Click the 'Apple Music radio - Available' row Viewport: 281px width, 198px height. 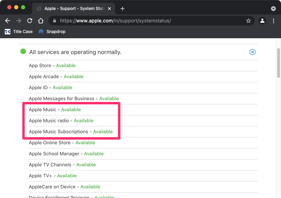tap(143, 121)
